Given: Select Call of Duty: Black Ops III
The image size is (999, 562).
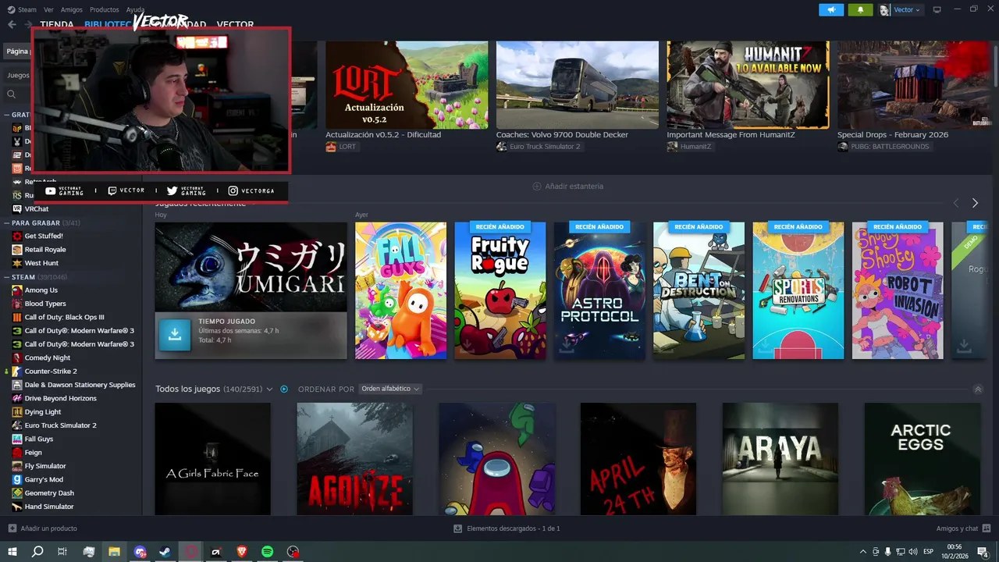Looking at the screenshot, I should 64,318.
